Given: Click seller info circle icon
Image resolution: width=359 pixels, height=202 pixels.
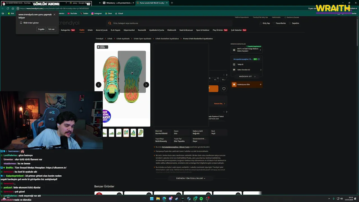Looking at the screenshot, I should [259, 59].
